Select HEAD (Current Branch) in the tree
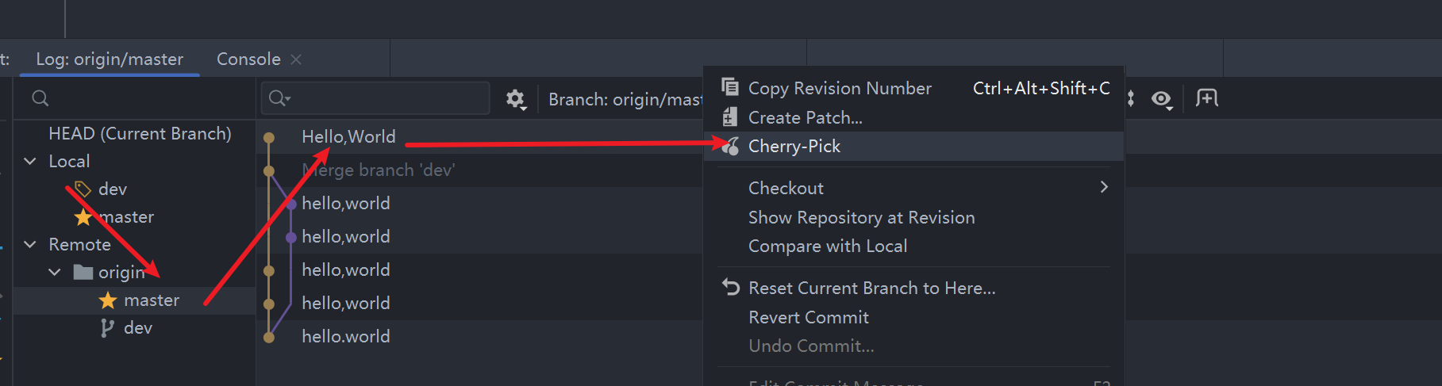The image size is (1442, 386). point(140,133)
